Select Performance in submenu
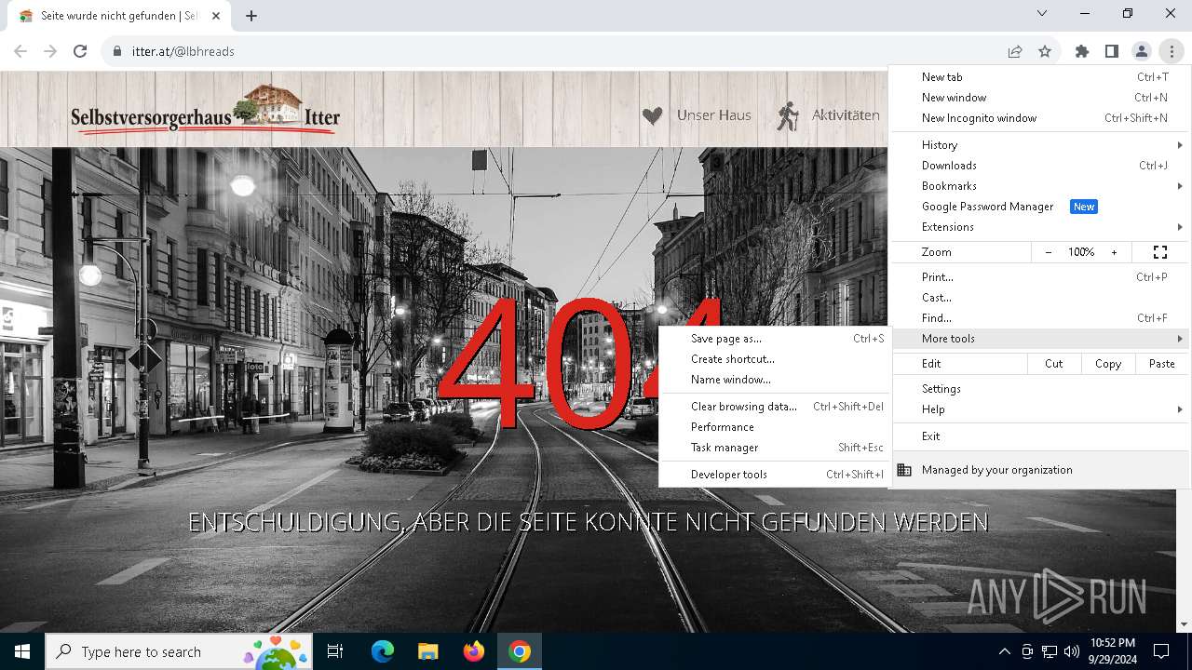Screen dimensions: 1192x670 (775, 427)
